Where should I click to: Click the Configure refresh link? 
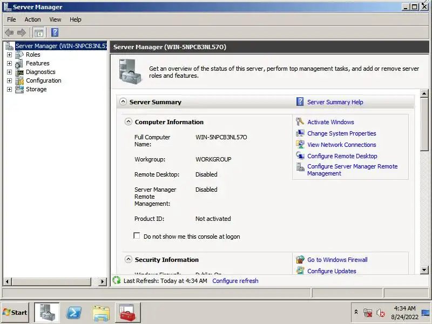coord(235,281)
